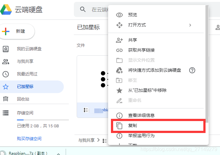Open 回收站 trash folder
Image resolution: width=220 pixels, height=155 pixels.
23,99
